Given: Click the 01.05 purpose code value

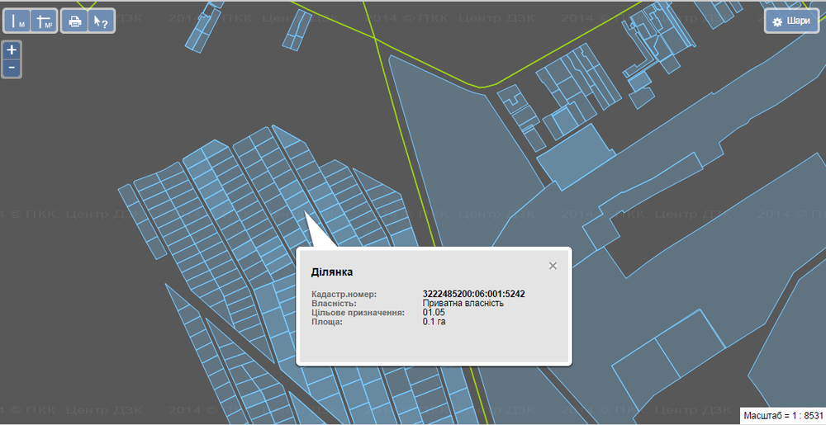Looking at the screenshot, I should tap(434, 312).
